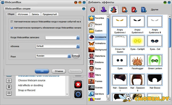Open the Favorites effects category
172x105 pixels.
[x=97, y=18]
